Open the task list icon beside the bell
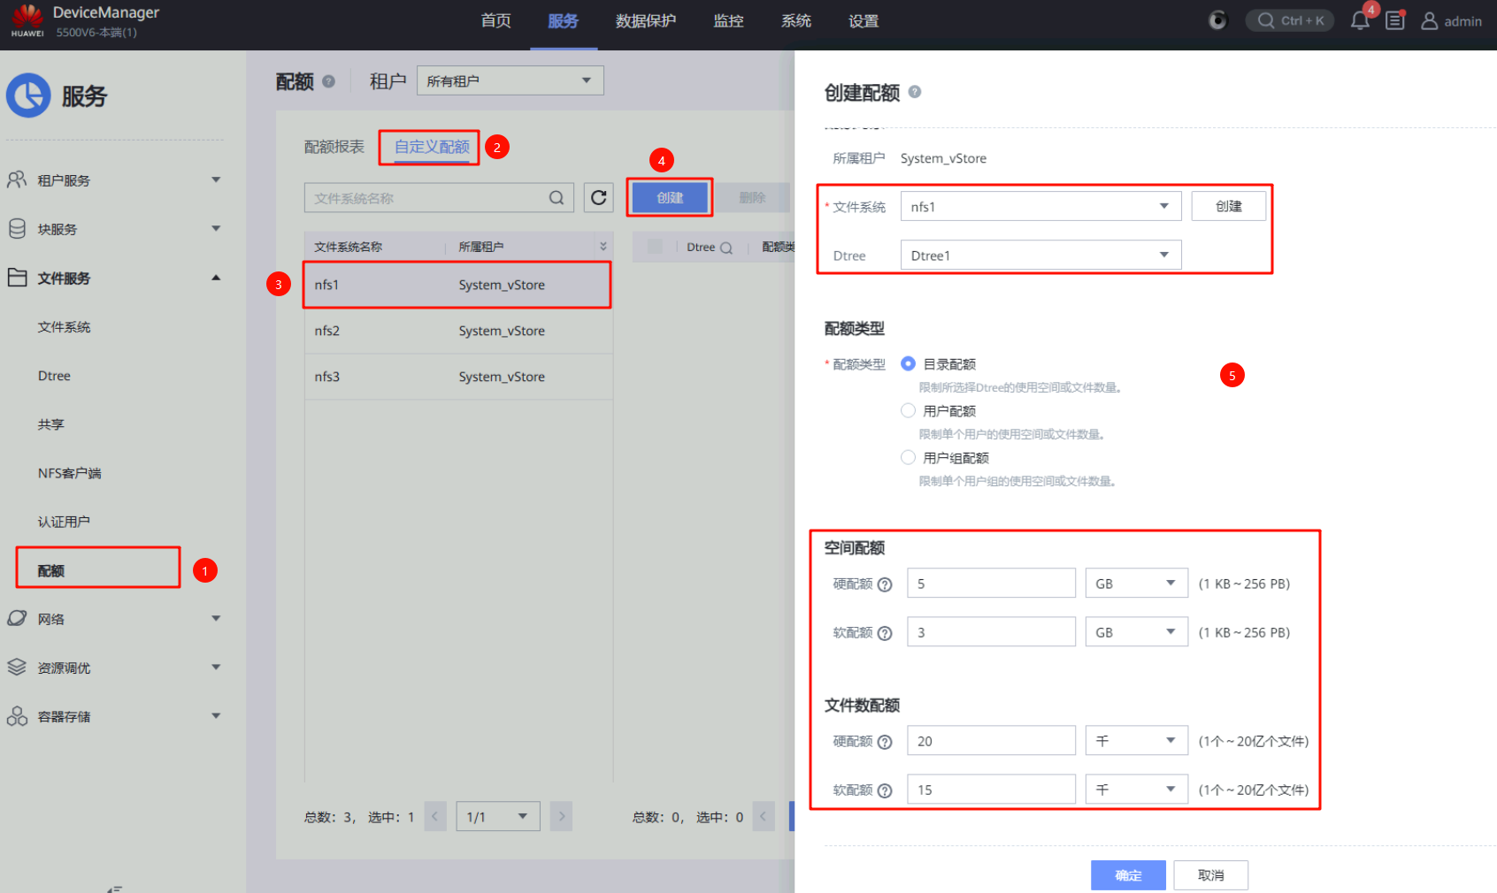 (1395, 21)
